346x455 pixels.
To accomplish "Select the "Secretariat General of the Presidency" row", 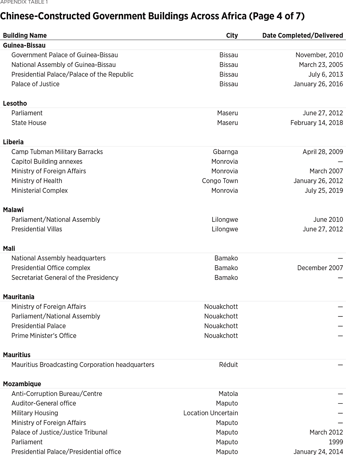I will coord(65,277).
